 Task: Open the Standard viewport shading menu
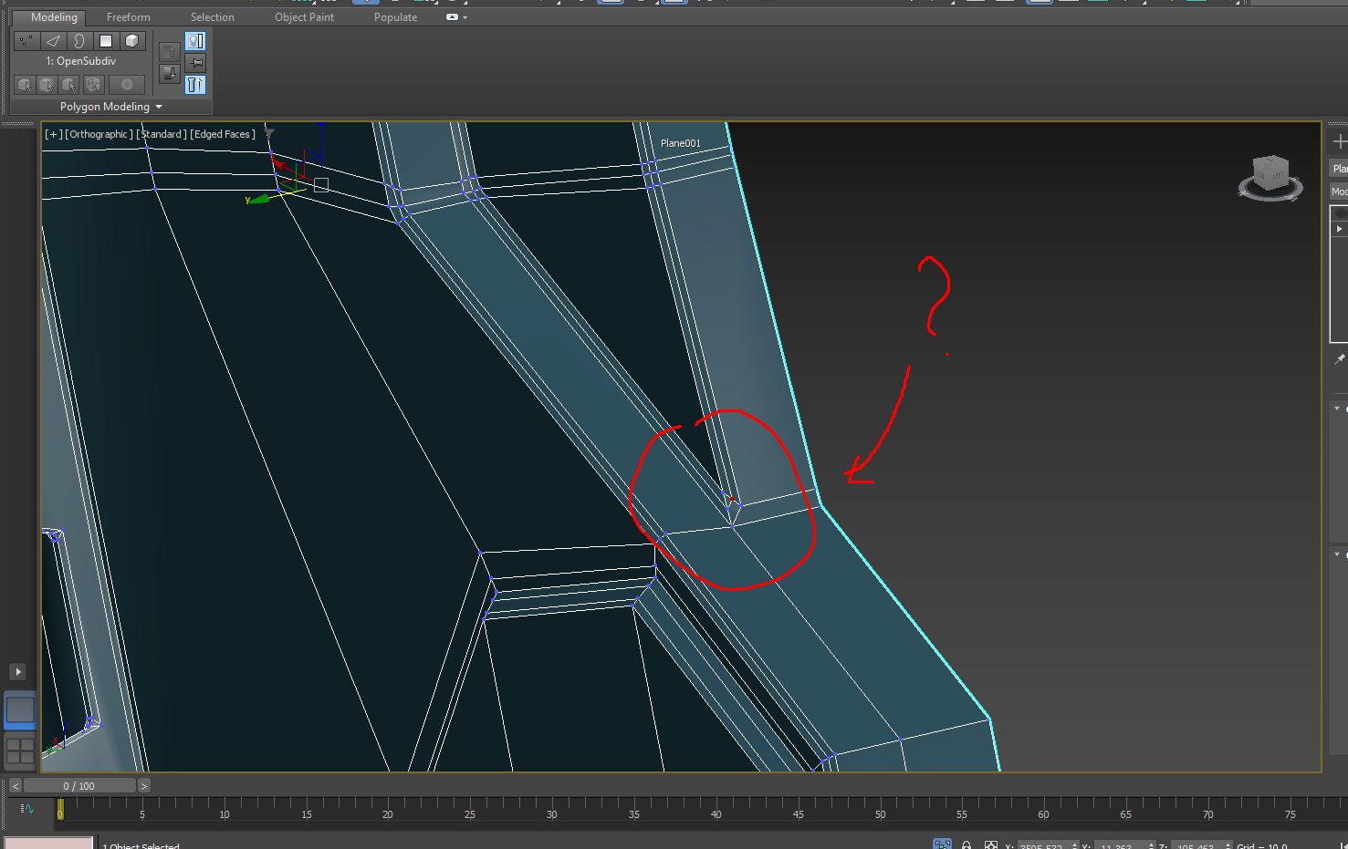[x=162, y=134]
